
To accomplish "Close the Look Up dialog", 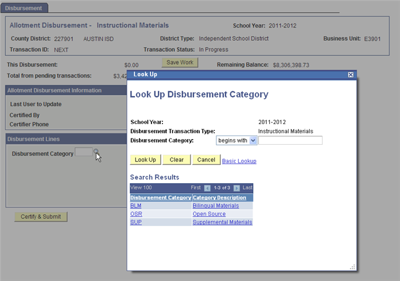I will tap(351, 75).
